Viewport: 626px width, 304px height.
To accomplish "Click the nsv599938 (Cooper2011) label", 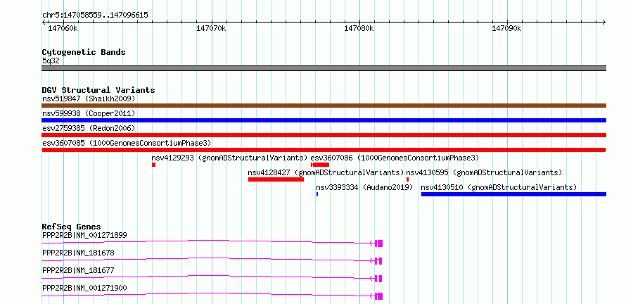I will point(89,113).
